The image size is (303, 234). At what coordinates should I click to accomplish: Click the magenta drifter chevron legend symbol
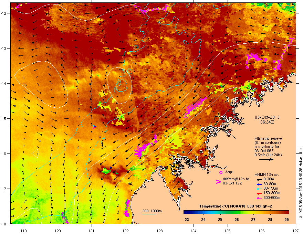218,182
